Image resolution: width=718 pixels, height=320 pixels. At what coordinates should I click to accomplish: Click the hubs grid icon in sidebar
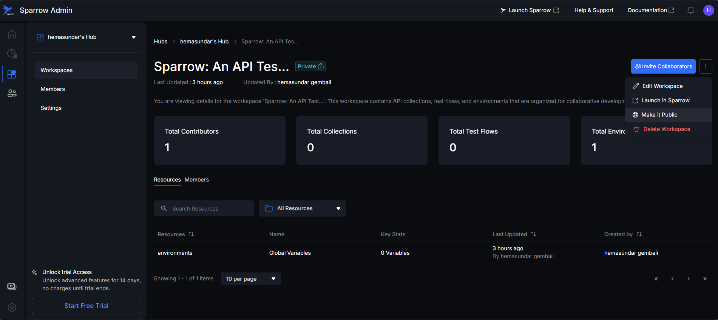tap(12, 74)
